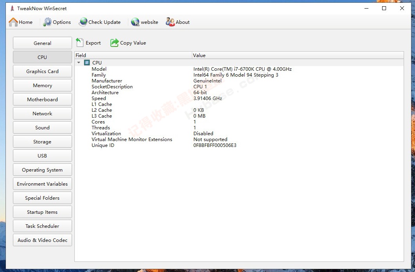The width and height of the screenshot is (415, 272).
Task: View Audio & Video Codec section
Action: [x=42, y=240]
